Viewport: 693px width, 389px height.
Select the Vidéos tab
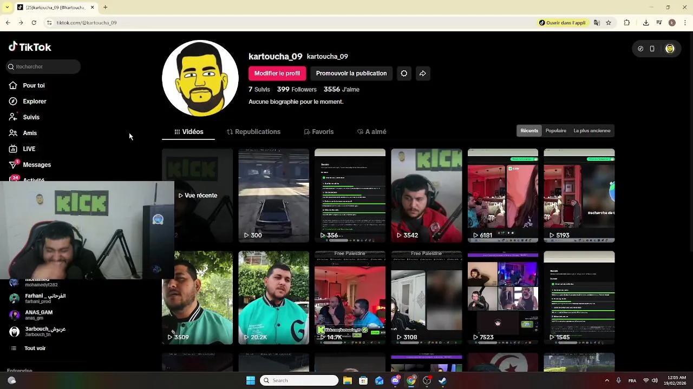pos(188,132)
